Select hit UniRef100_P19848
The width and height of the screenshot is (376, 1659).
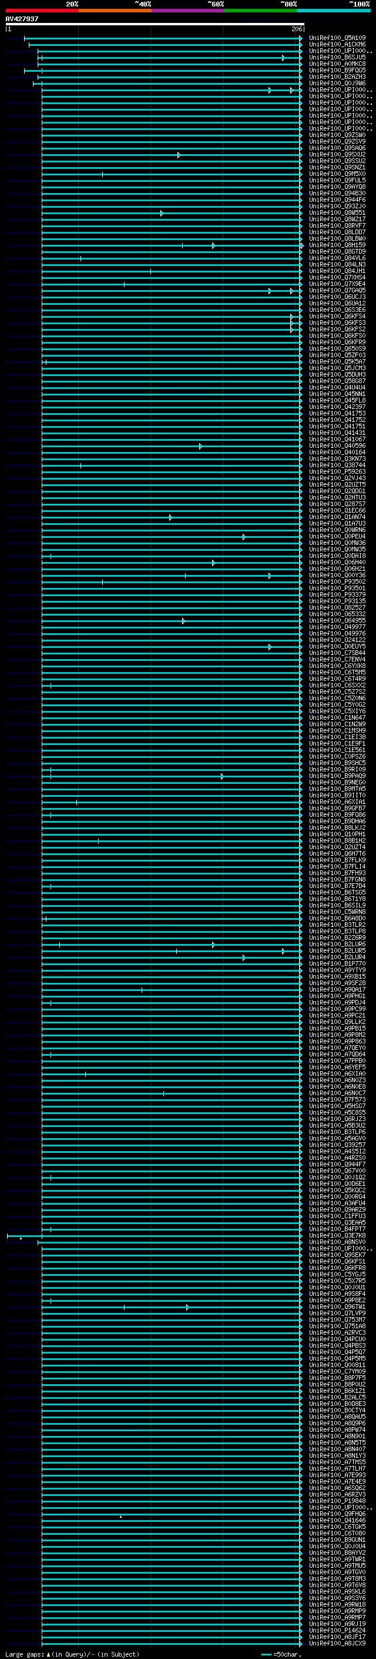pyautogui.click(x=337, y=1501)
